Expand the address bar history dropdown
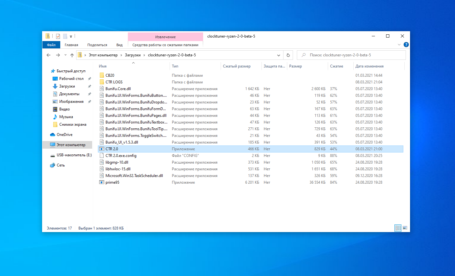The height and width of the screenshot is (276, 455). 279,55
